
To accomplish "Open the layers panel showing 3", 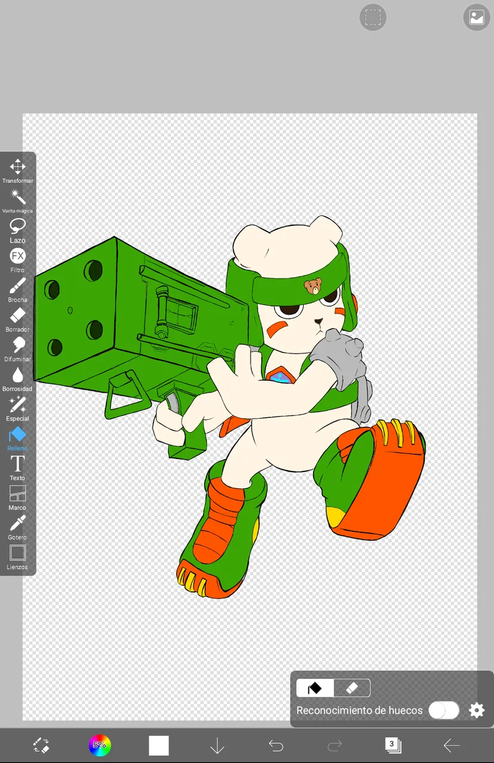I will (x=393, y=745).
